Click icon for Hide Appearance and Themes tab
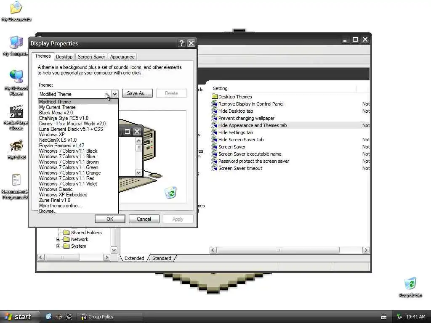431x323 pixels. (x=214, y=125)
